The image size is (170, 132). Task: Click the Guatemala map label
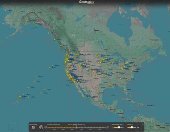tap(113, 109)
